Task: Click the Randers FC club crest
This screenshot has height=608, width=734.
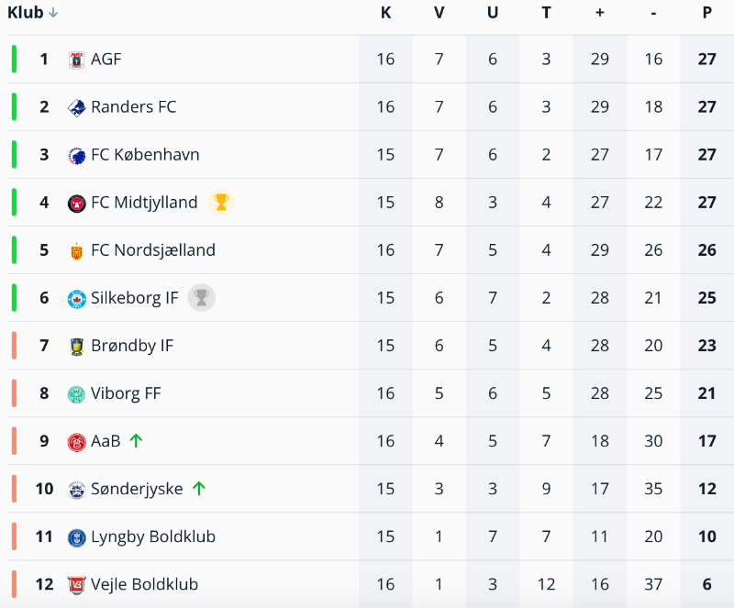Action: click(77, 108)
